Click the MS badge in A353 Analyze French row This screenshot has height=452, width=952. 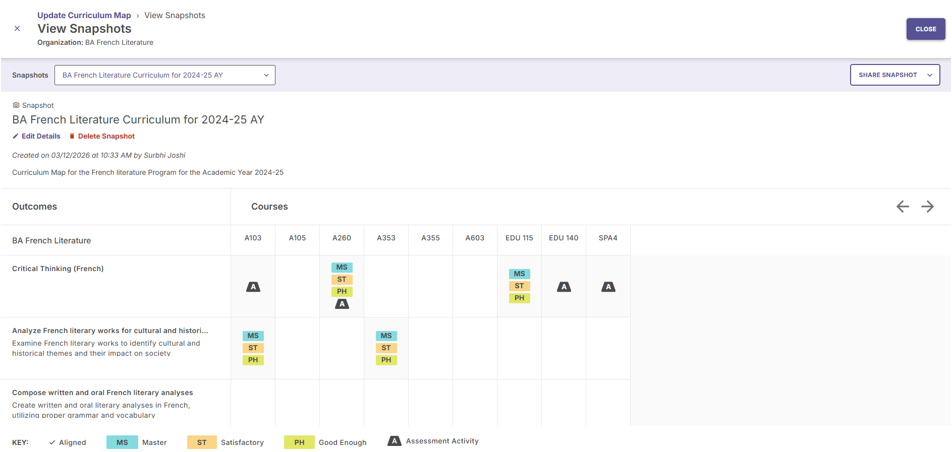click(386, 336)
